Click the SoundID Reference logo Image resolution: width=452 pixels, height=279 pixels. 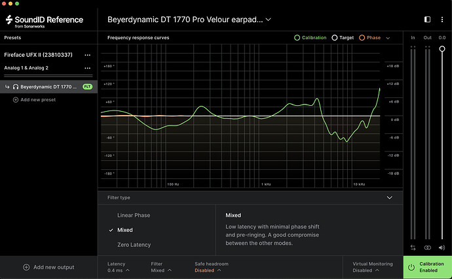[44, 21]
